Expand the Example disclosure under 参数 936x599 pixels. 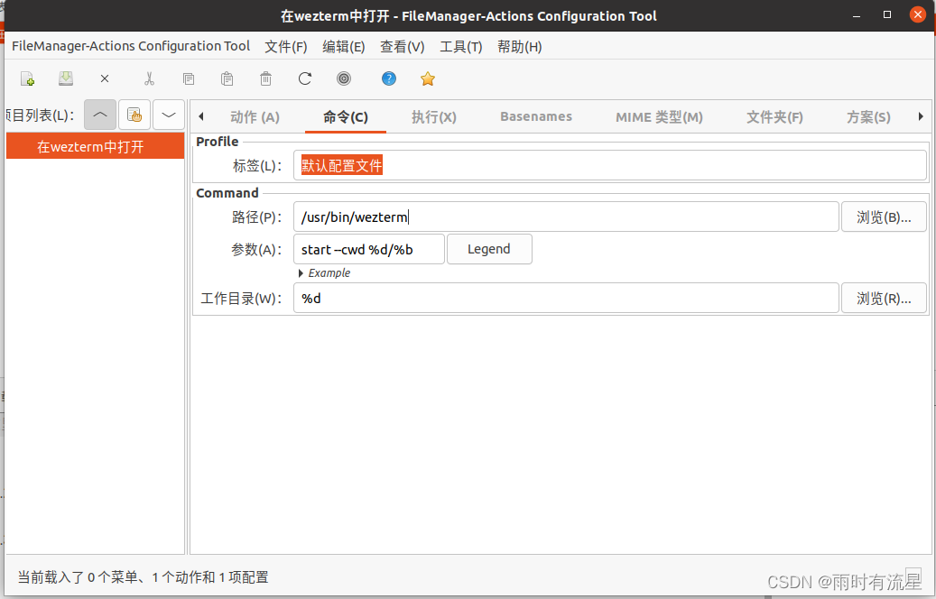tap(301, 272)
